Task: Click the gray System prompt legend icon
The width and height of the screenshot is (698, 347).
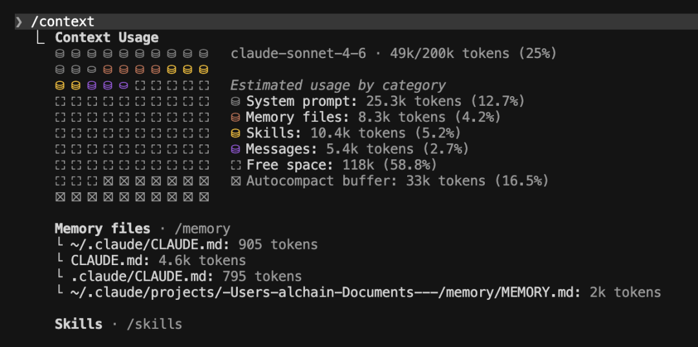Action: coord(236,101)
